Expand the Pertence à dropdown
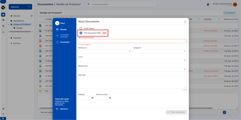This screenshot has width=241, height=120. (105, 51)
